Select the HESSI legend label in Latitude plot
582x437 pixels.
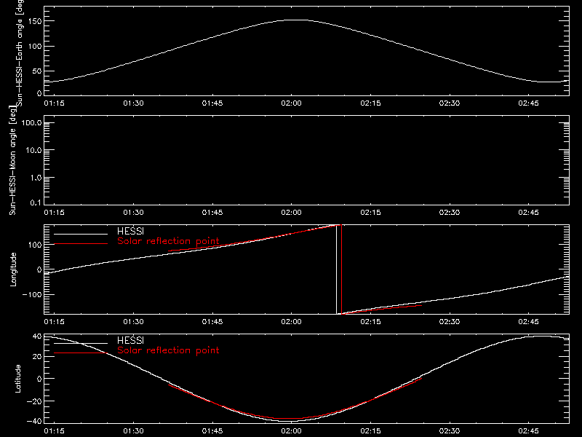[130, 340]
